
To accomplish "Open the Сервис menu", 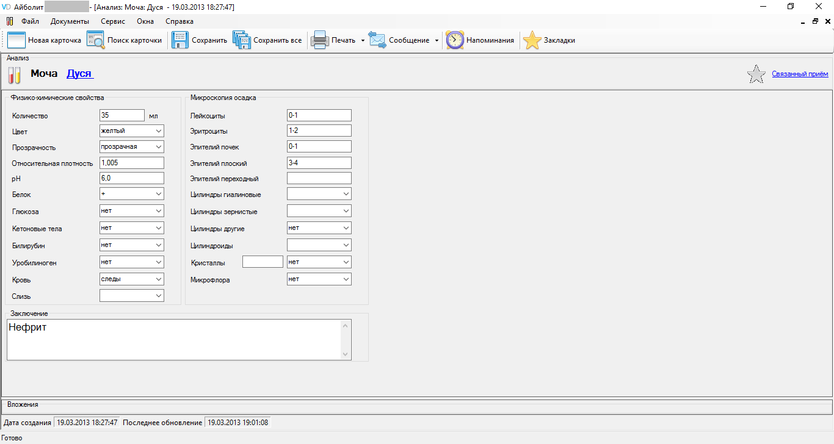I will [113, 21].
